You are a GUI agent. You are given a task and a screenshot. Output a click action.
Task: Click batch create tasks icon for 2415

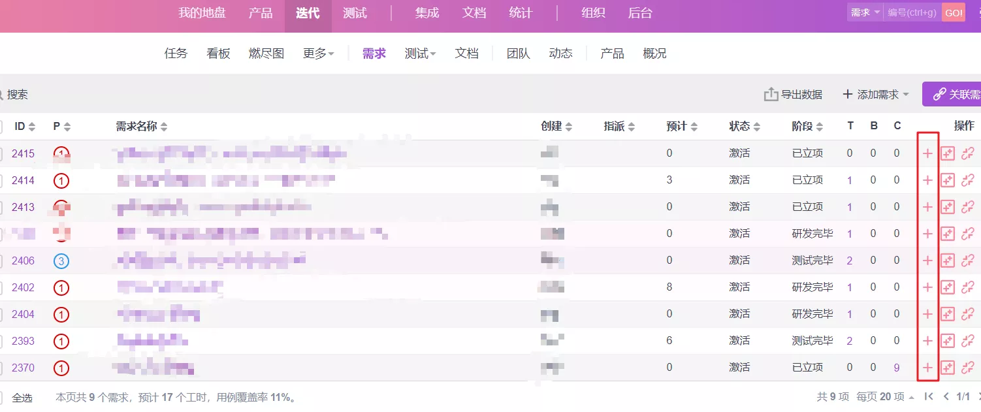(x=948, y=153)
